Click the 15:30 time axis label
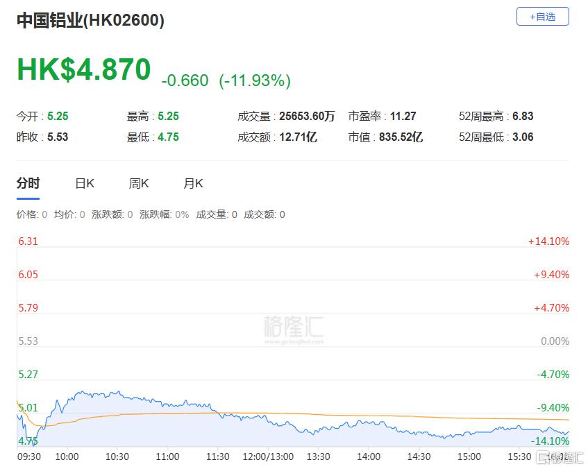The image size is (588, 469). pyautogui.click(x=519, y=457)
